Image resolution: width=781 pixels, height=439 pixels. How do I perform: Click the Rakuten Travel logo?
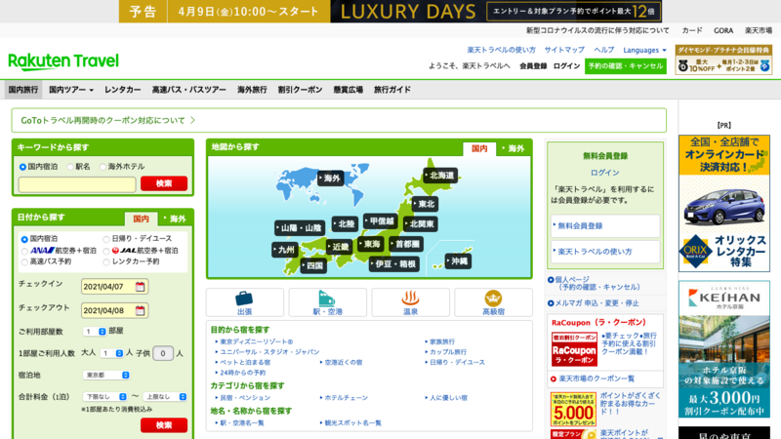[x=63, y=61]
